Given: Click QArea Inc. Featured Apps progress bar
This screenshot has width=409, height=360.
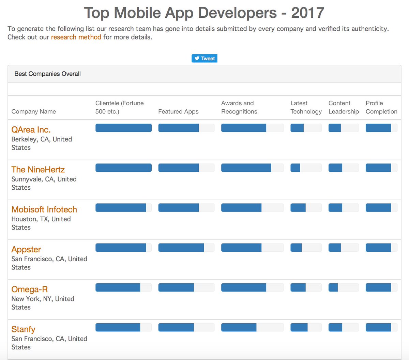Looking at the screenshot, I should [186, 128].
